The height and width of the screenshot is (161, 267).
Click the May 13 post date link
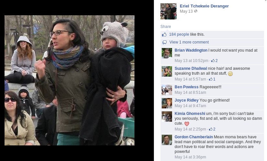pos(186,11)
